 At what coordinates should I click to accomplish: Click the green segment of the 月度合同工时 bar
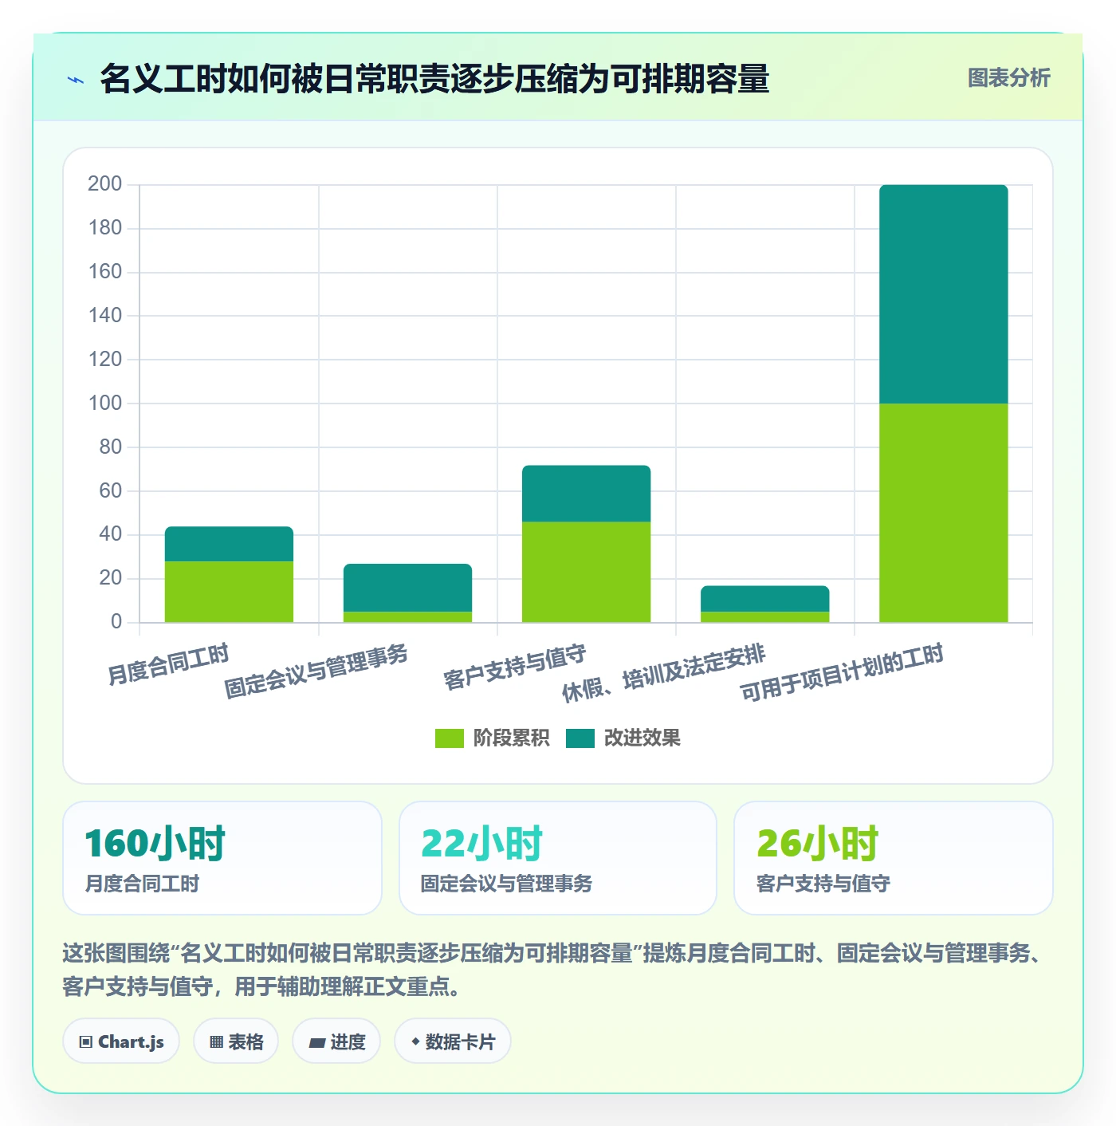[229, 592]
